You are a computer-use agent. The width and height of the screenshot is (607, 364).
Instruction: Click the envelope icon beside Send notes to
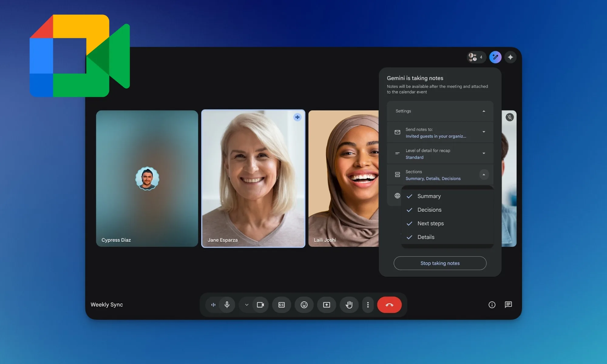click(x=397, y=132)
